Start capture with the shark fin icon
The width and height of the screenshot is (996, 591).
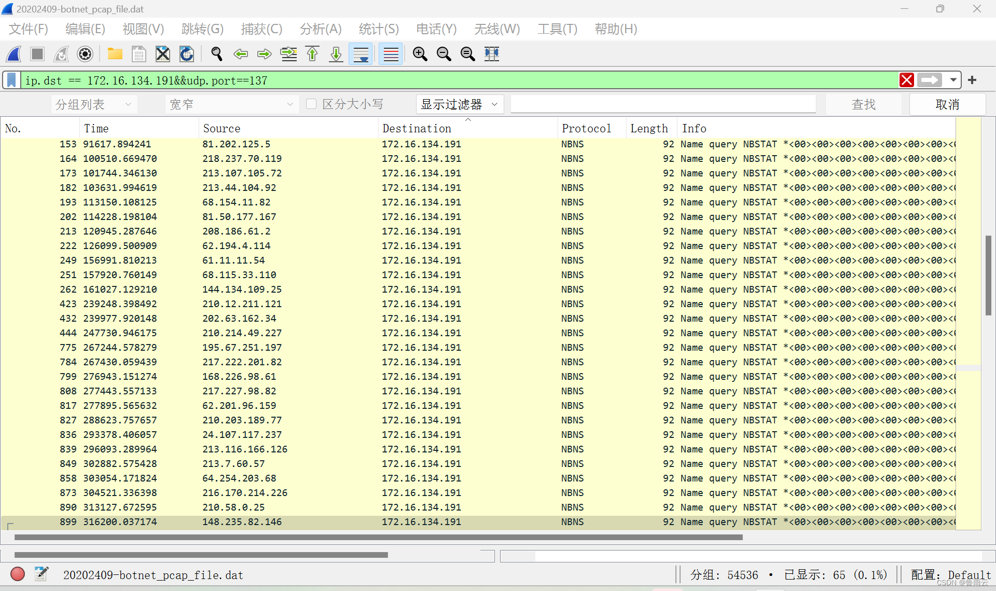(14, 54)
